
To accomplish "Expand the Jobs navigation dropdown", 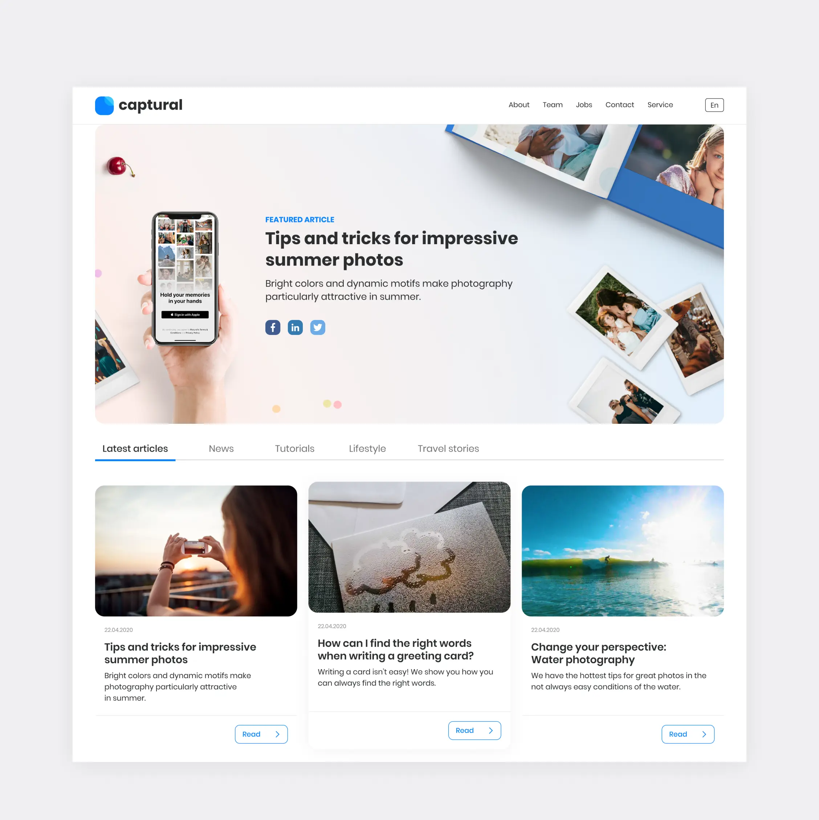I will point(583,105).
